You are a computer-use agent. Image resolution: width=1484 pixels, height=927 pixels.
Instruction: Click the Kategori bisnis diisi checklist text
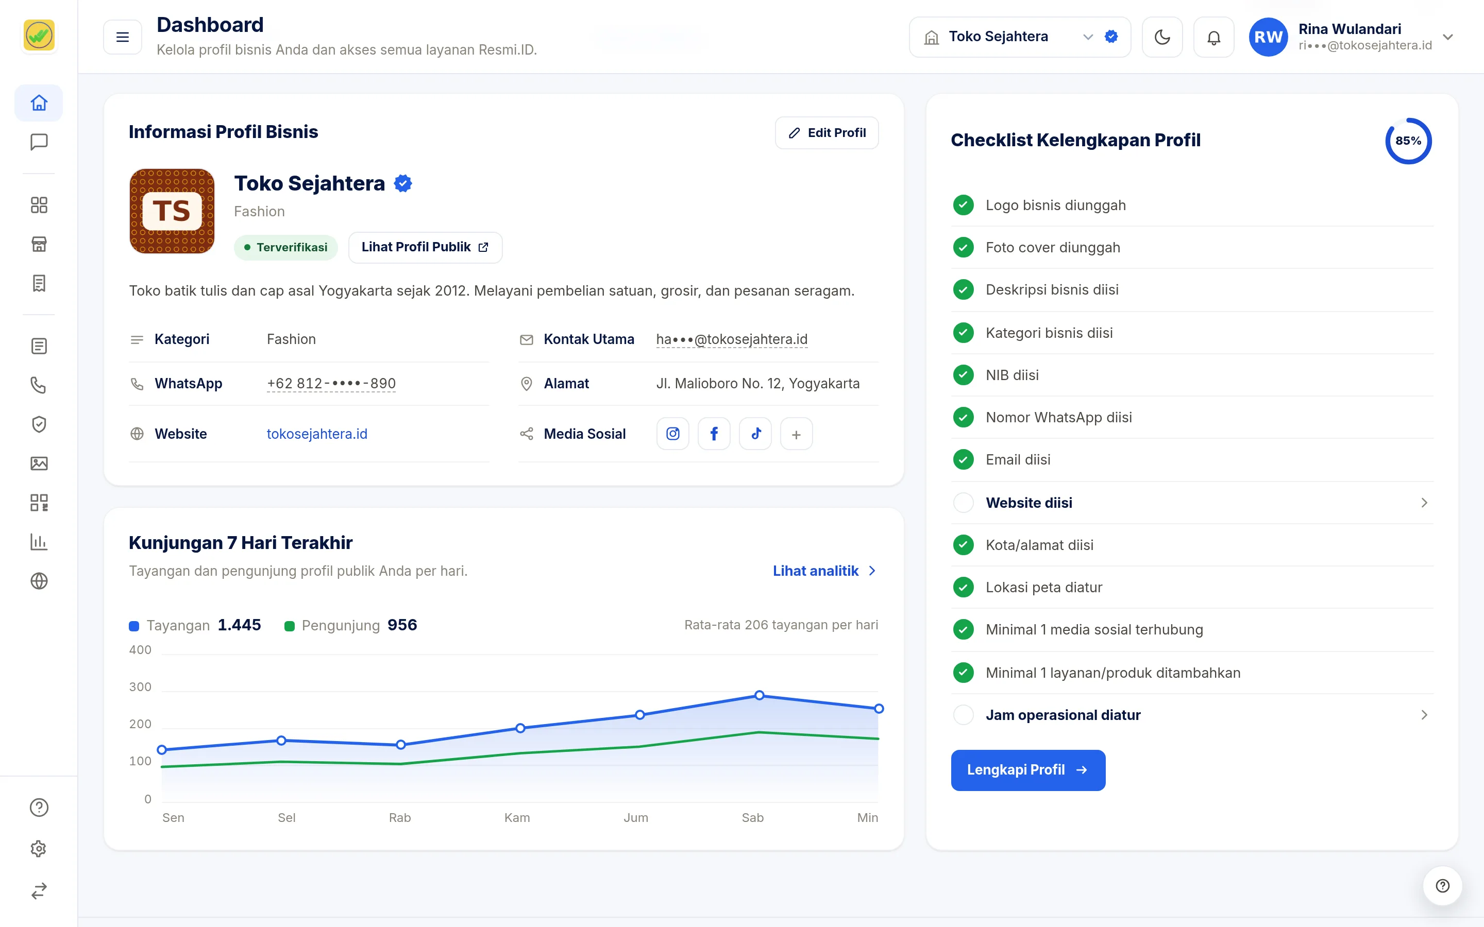(1049, 332)
